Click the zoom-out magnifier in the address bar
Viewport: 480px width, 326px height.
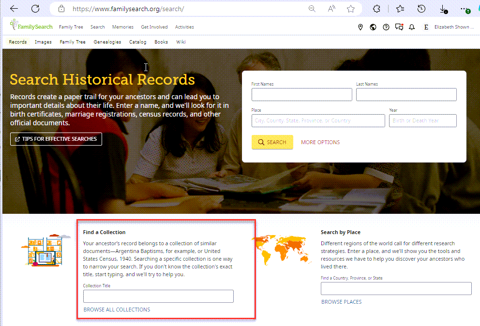tap(312, 9)
